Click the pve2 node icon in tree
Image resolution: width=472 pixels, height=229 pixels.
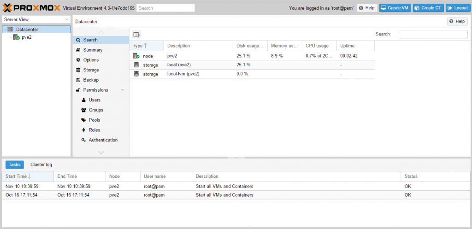(17, 37)
